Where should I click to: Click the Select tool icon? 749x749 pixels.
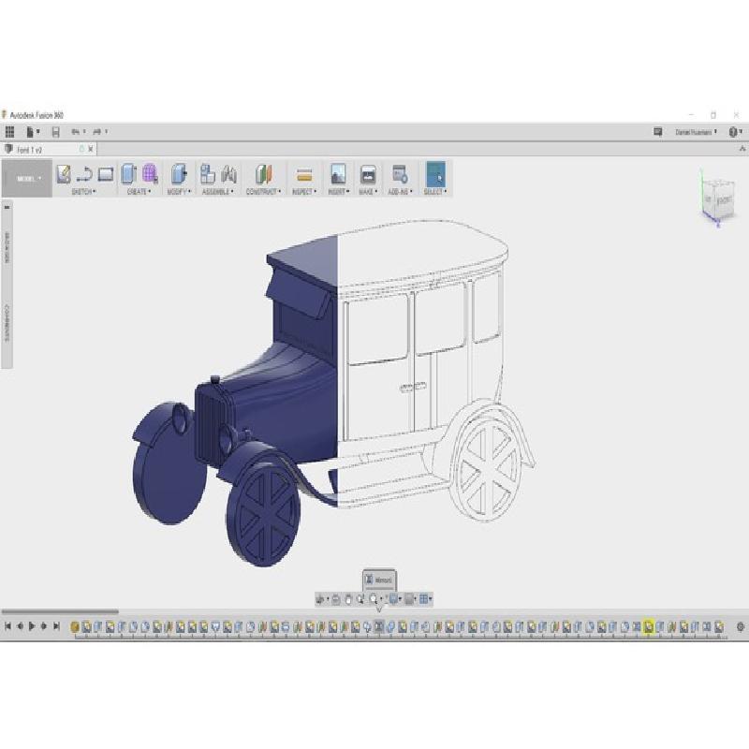point(435,174)
